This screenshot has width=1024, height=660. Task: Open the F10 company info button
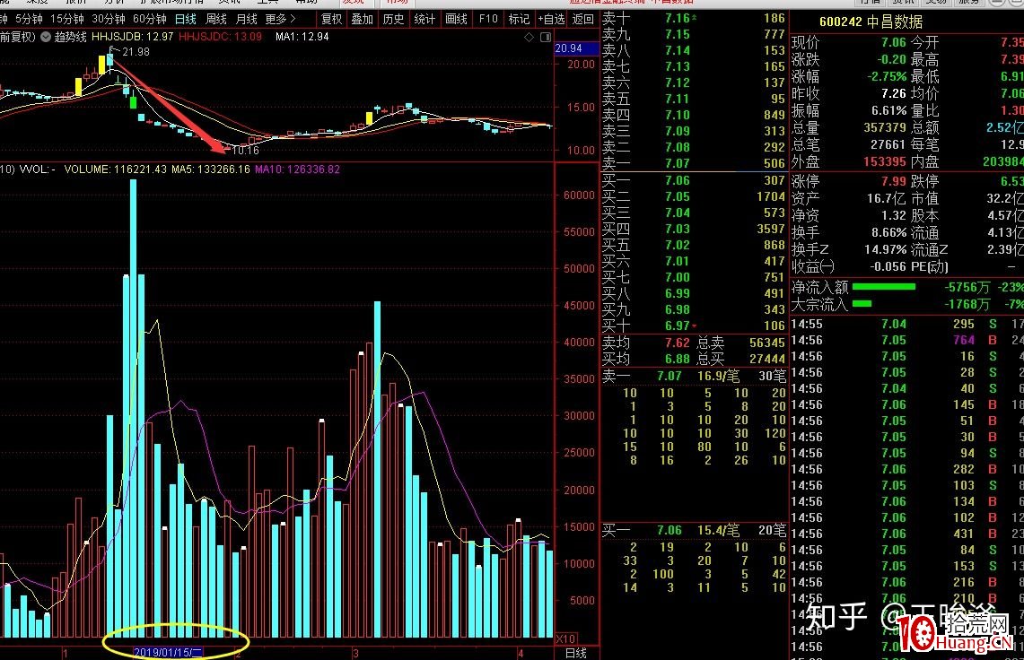click(x=488, y=19)
